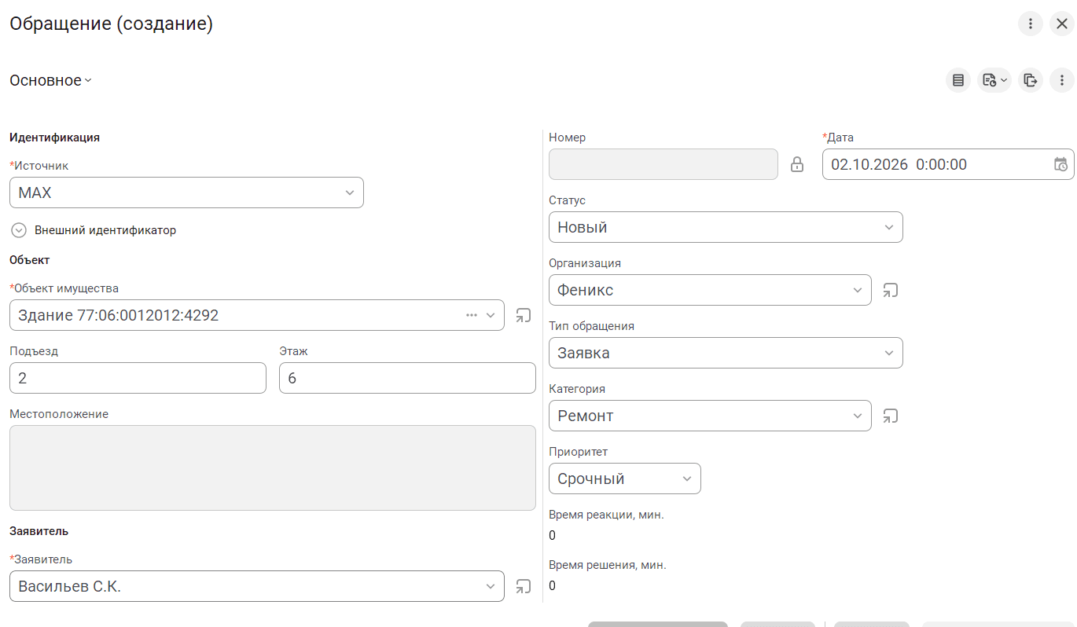This screenshot has height=627, width=1077.
Task: Open the calendar picker in Дата field
Action: pyautogui.click(x=1060, y=164)
